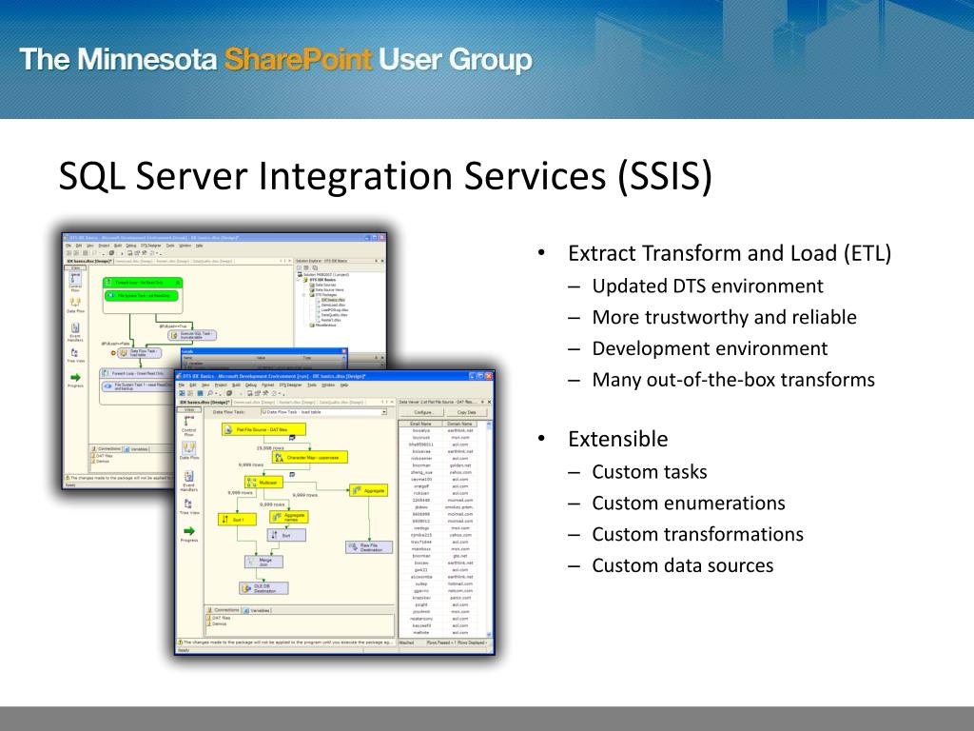Select Data Flow icon in front window sidebar
The image size is (974, 731).
189,447
